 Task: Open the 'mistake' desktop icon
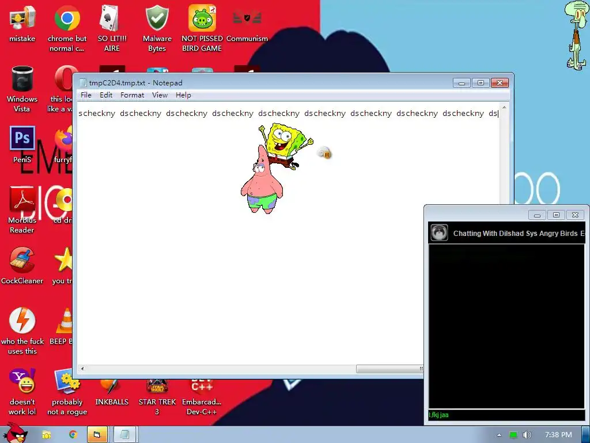[22, 23]
